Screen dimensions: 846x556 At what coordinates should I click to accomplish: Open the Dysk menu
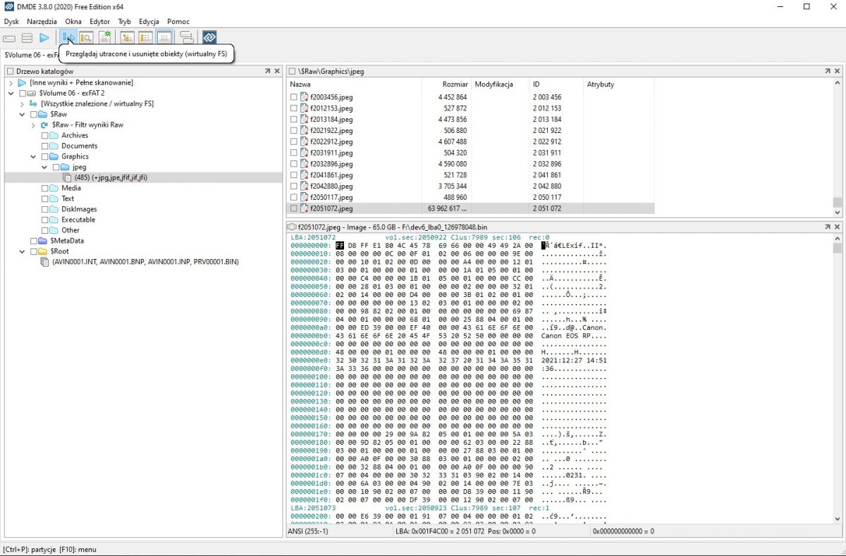click(x=11, y=21)
